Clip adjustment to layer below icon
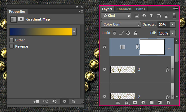 tap(36, 102)
